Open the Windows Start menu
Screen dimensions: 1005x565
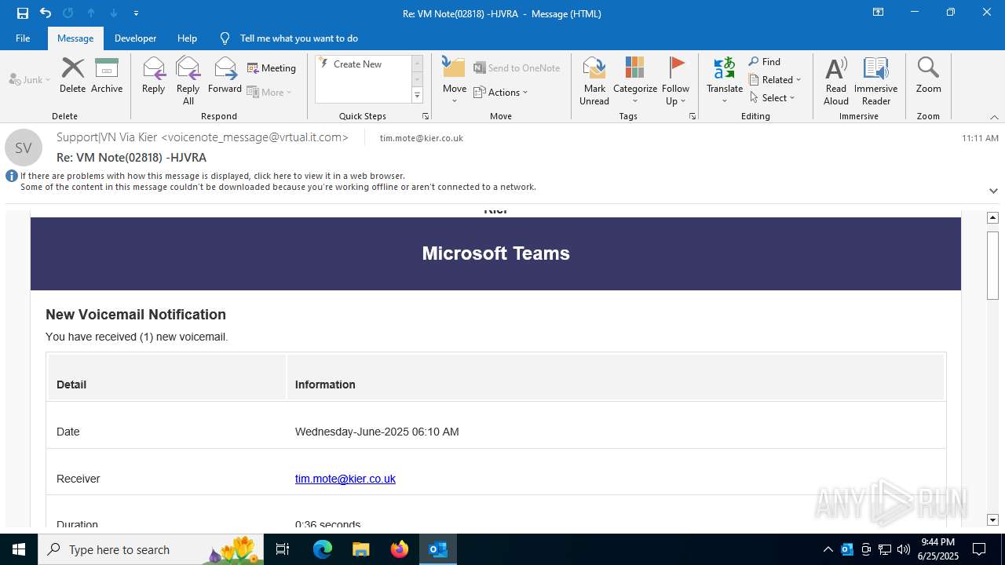19,549
